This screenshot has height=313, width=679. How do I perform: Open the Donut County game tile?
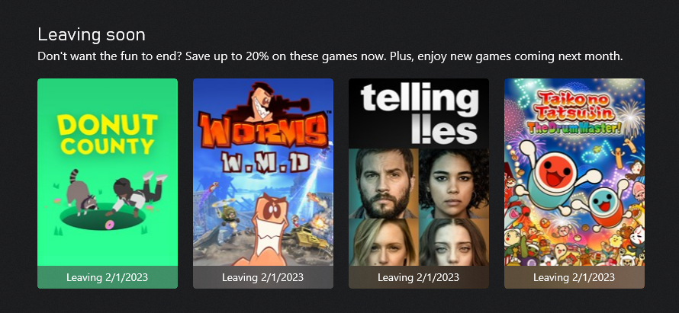tap(108, 184)
